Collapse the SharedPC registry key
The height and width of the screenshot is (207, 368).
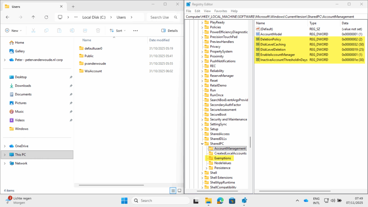click(x=202, y=144)
